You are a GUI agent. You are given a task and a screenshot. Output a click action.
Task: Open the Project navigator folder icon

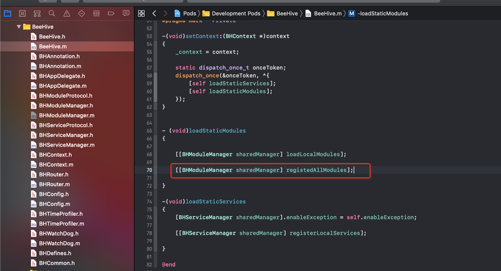[x=7, y=13]
